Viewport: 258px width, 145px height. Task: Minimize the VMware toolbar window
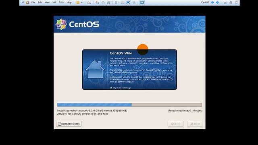coord(225,3)
